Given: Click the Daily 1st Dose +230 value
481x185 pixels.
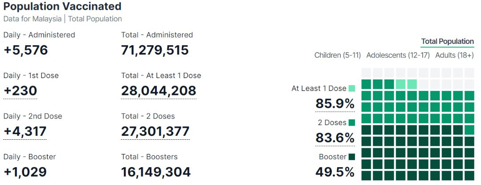Looking at the screenshot, I should pos(20,91).
